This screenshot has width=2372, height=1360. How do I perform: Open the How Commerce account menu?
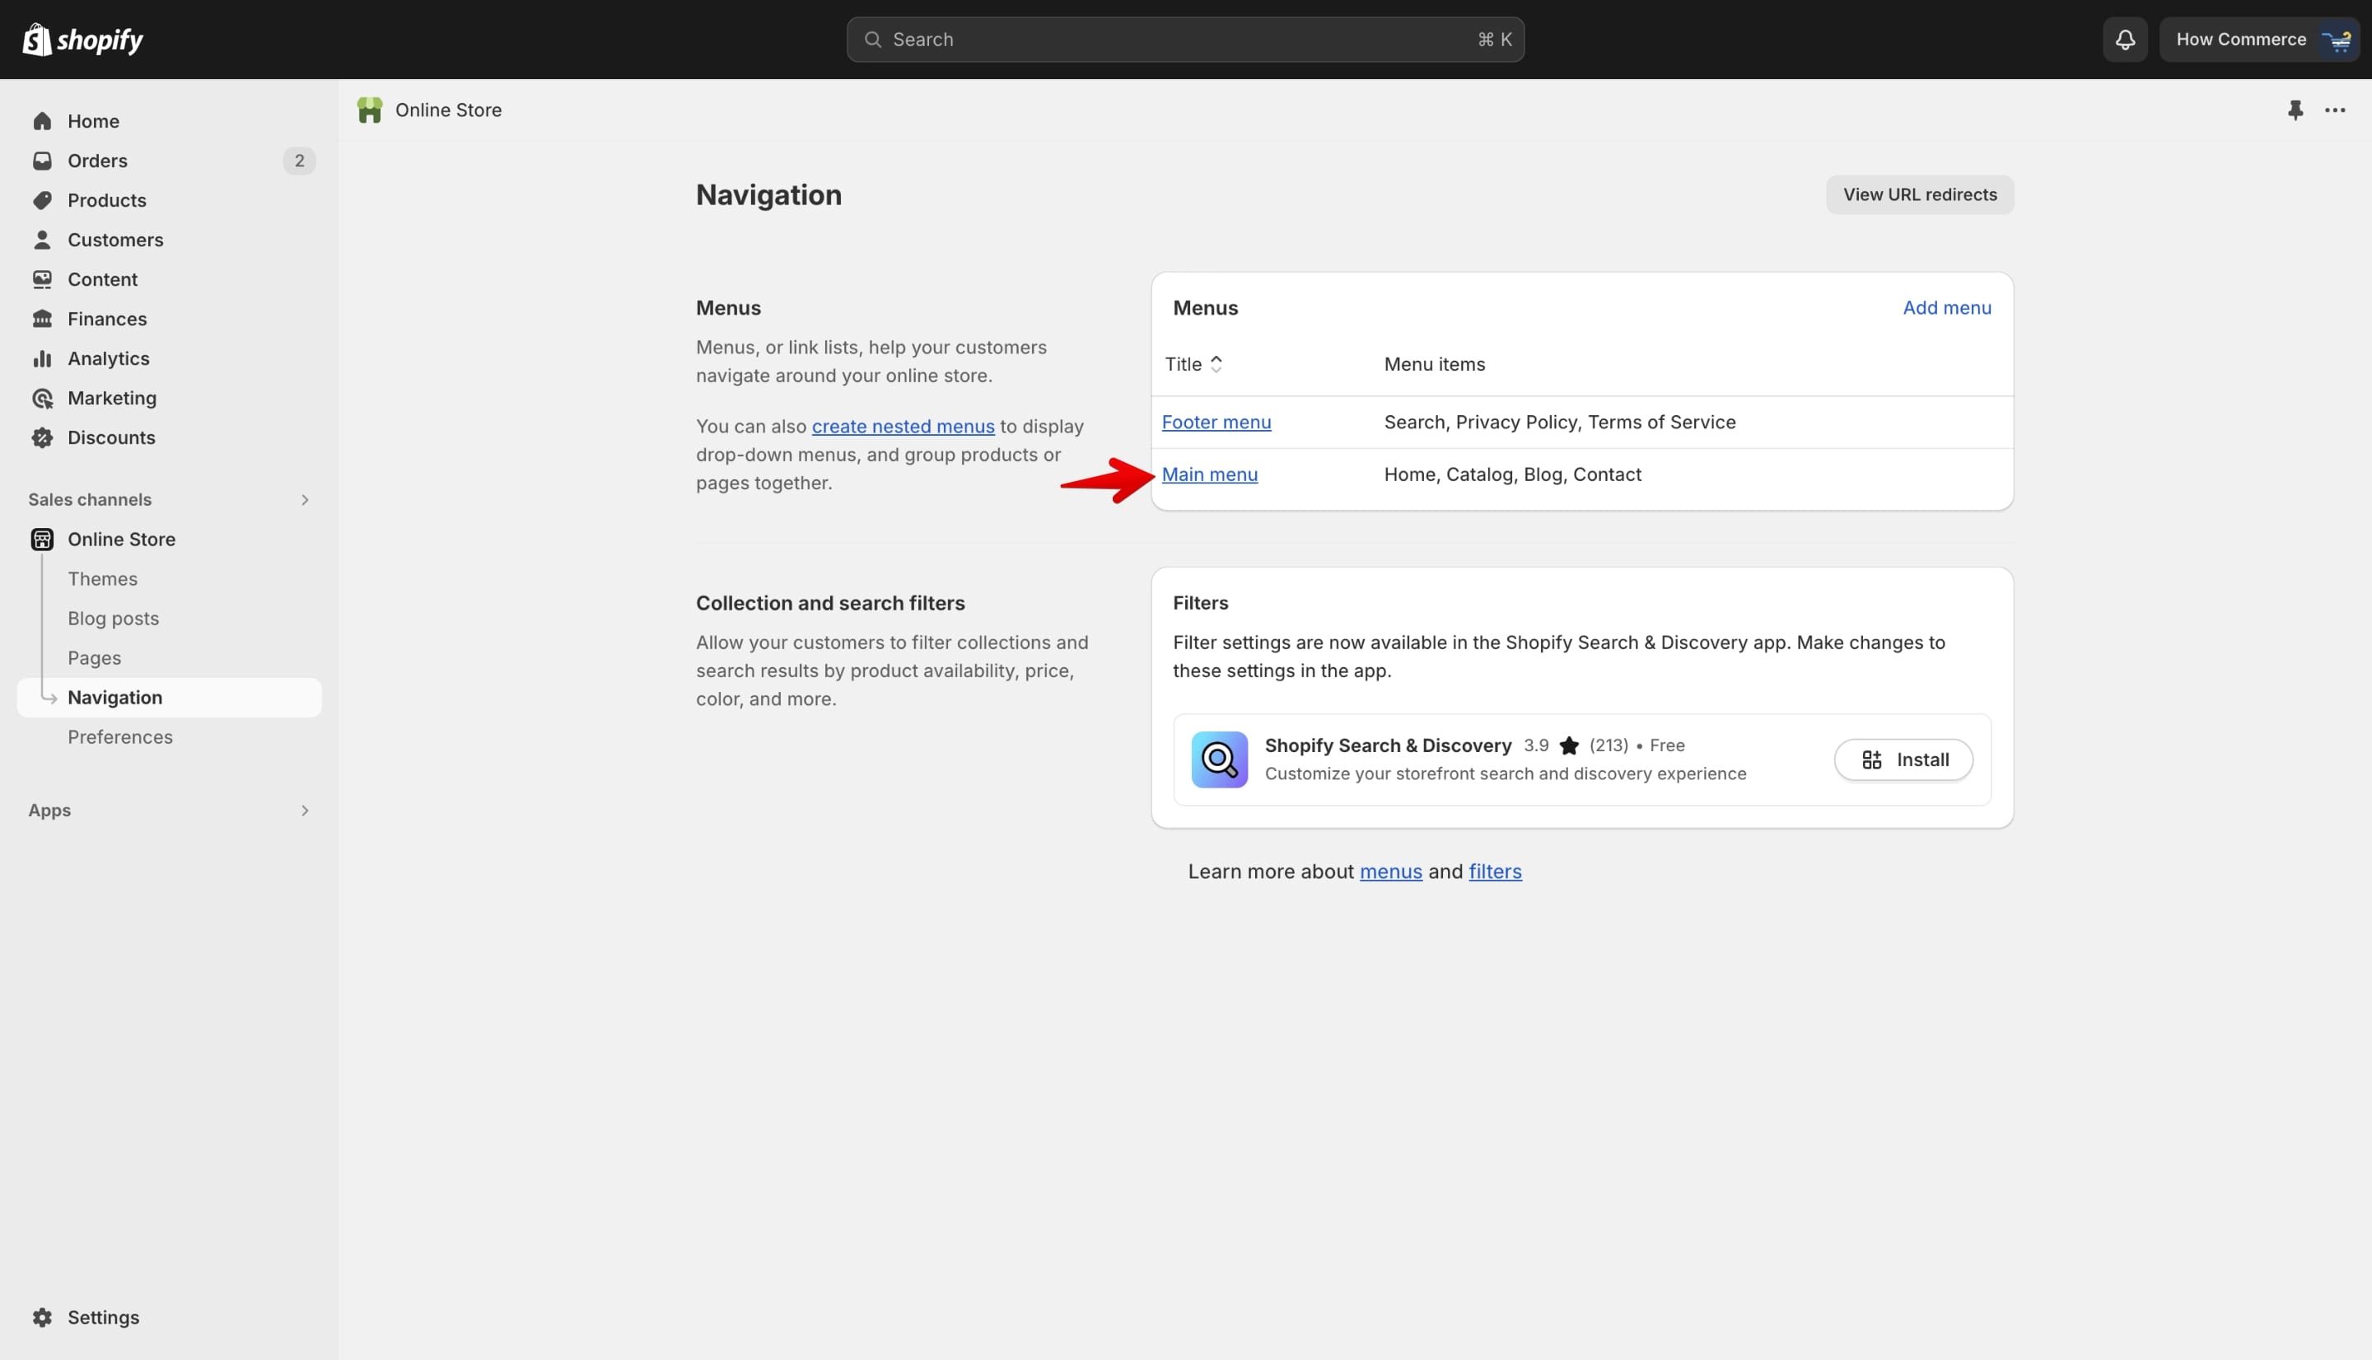point(2259,40)
